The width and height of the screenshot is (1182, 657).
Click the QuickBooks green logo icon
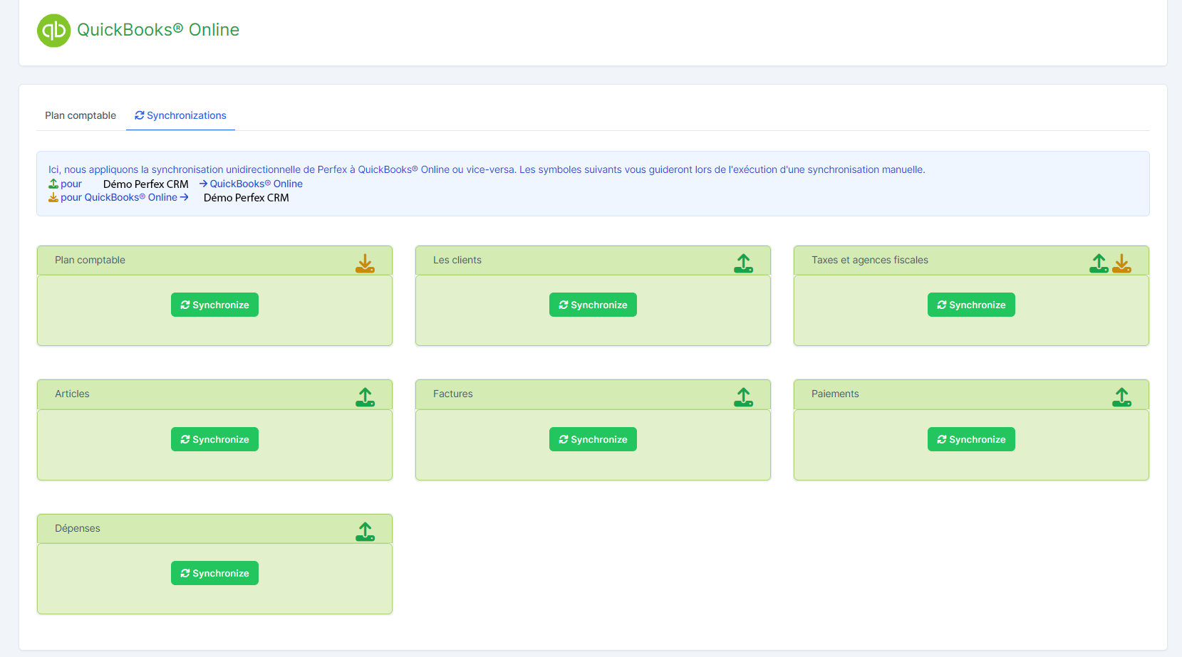pos(53,31)
